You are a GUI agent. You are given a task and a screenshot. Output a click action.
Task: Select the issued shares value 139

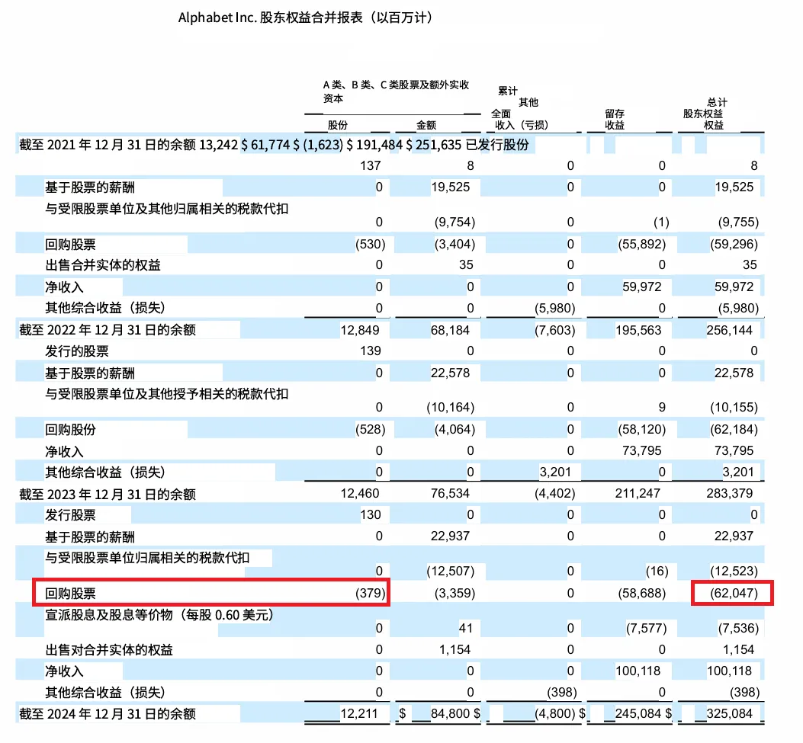coord(371,351)
